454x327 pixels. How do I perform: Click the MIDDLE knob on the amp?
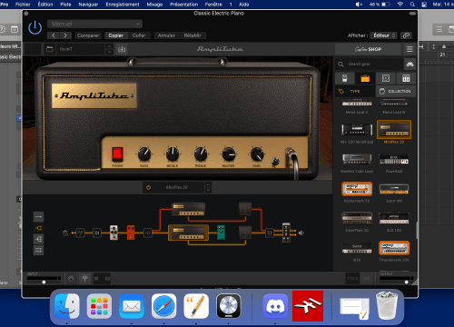(x=173, y=154)
